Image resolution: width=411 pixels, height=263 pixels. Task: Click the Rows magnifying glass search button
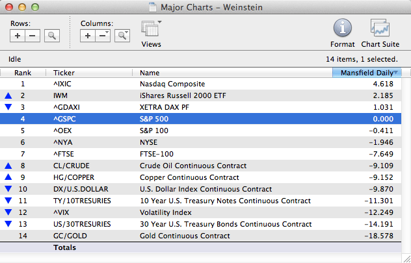click(51, 36)
